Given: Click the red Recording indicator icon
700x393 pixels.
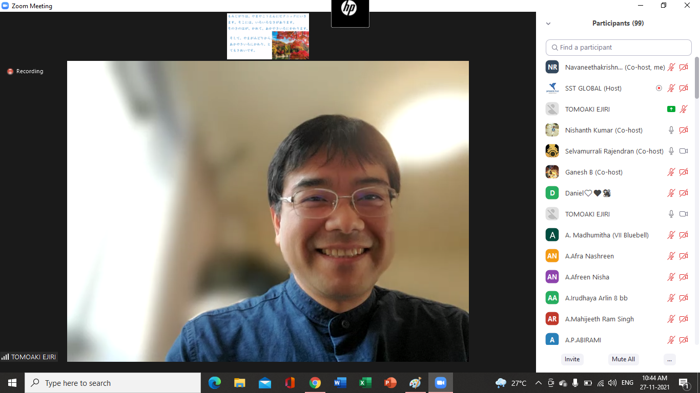Looking at the screenshot, I should 10,72.
